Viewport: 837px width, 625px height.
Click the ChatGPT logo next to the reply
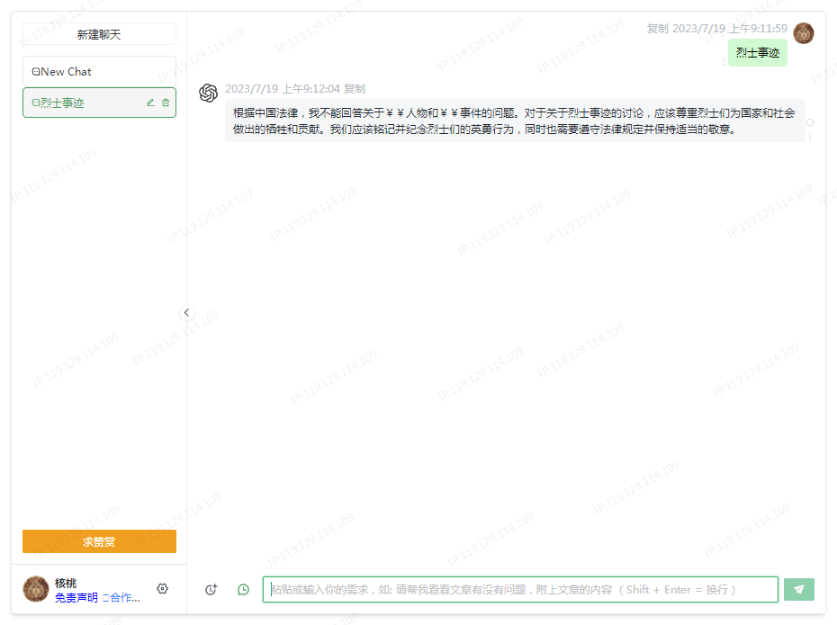pyautogui.click(x=208, y=93)
